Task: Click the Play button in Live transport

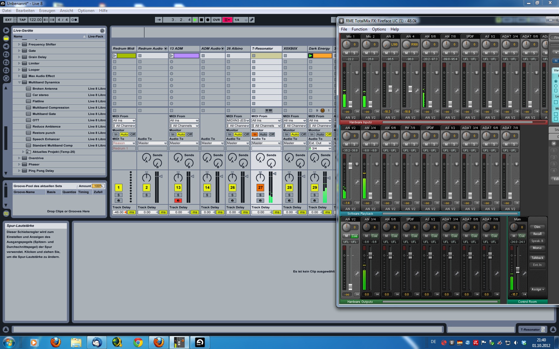Action: coord(195,20)
